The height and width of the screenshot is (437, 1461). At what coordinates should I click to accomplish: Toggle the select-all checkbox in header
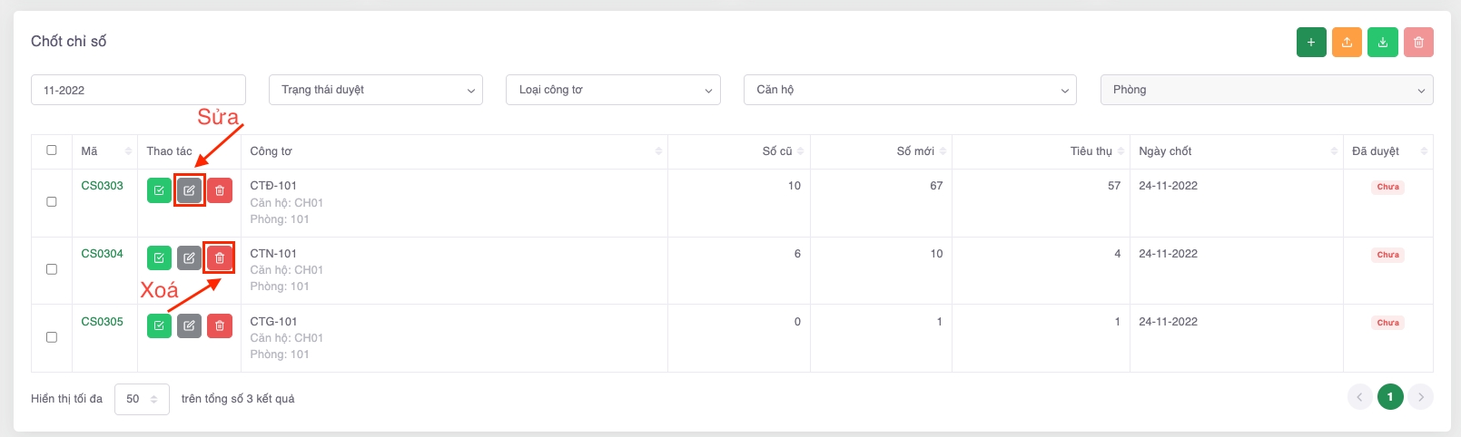[52, 151]
